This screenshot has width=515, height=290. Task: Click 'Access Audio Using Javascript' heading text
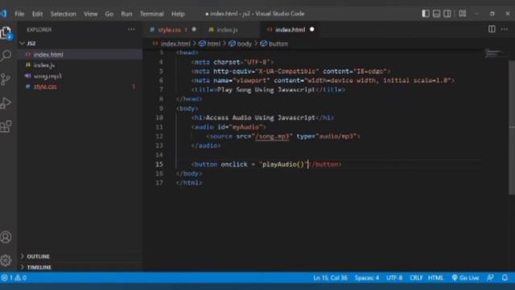click(x=260, y=118)
